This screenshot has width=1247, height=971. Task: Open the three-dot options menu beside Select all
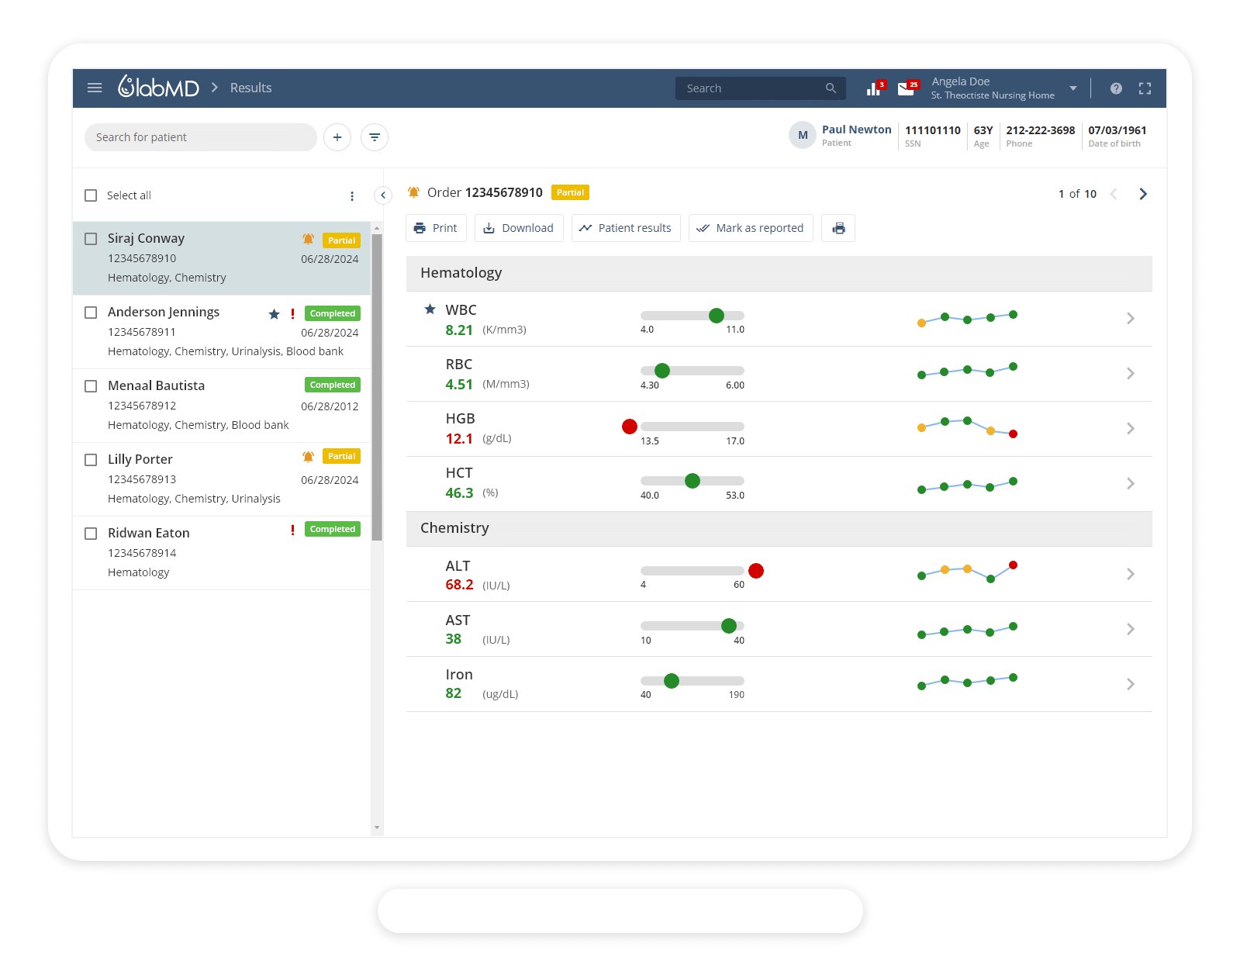(x=352, y=196)
